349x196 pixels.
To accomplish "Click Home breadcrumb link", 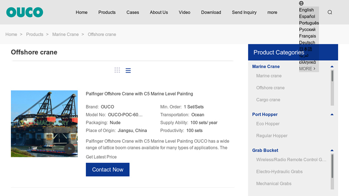I will (x=11, y=34).
